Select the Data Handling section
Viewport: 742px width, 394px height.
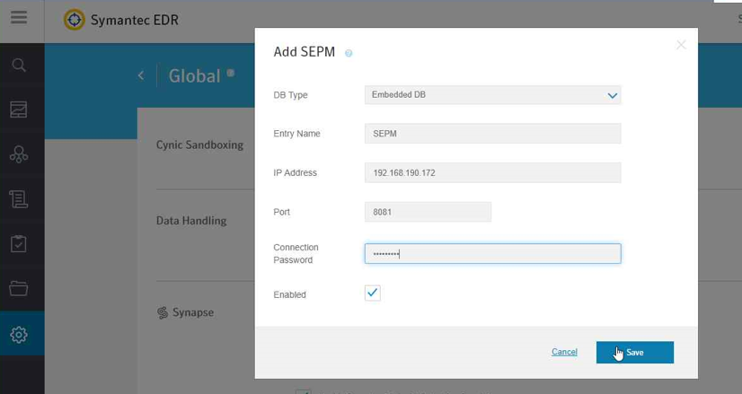[x=191, y=221]
